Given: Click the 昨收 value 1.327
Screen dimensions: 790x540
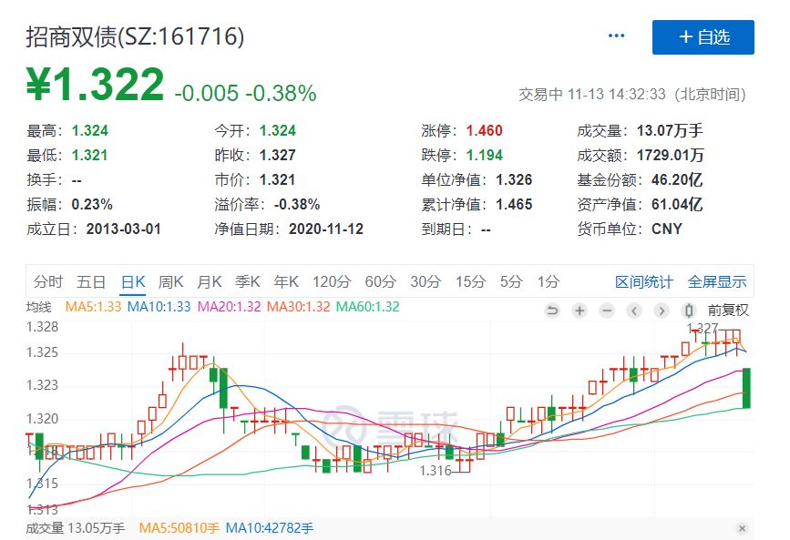Looking at the screenshot, I should click(278, 155).
